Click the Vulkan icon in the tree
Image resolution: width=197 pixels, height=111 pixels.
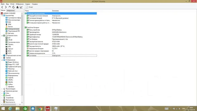tap(6, 84)
